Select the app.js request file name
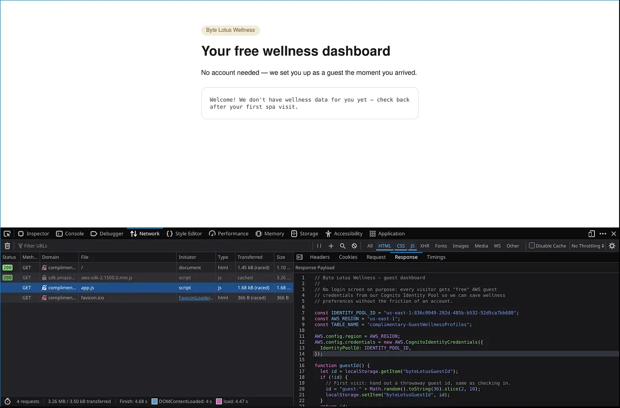620x408 pixels. (x=88, y=288)
